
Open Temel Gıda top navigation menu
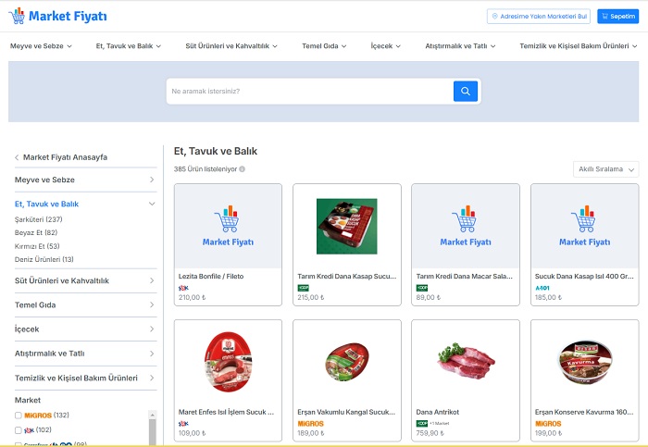click(x=324, y=46)
